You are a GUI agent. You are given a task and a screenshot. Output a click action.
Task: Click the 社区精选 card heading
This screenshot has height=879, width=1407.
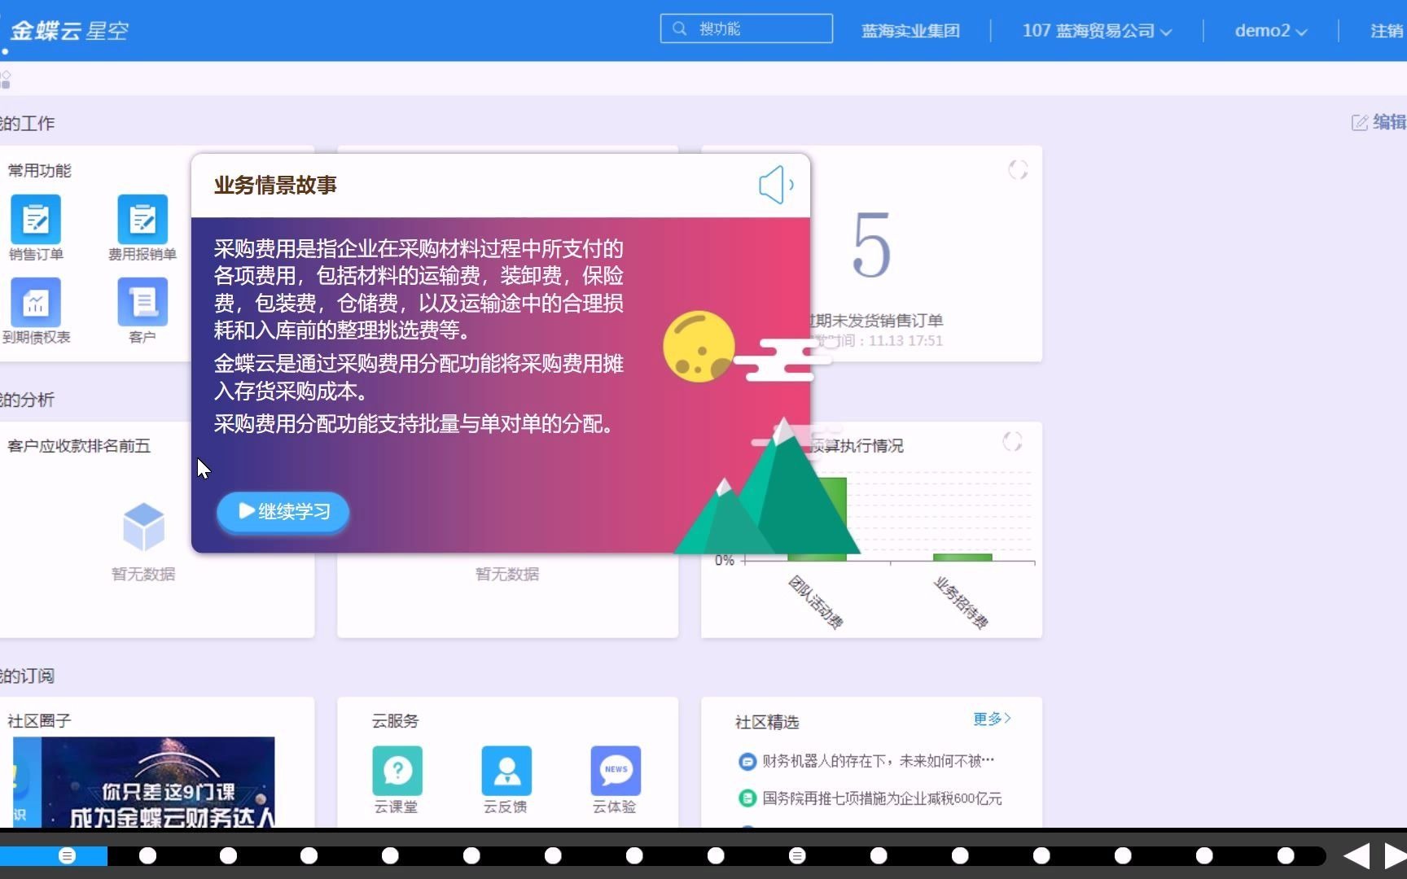pos(767,722)
